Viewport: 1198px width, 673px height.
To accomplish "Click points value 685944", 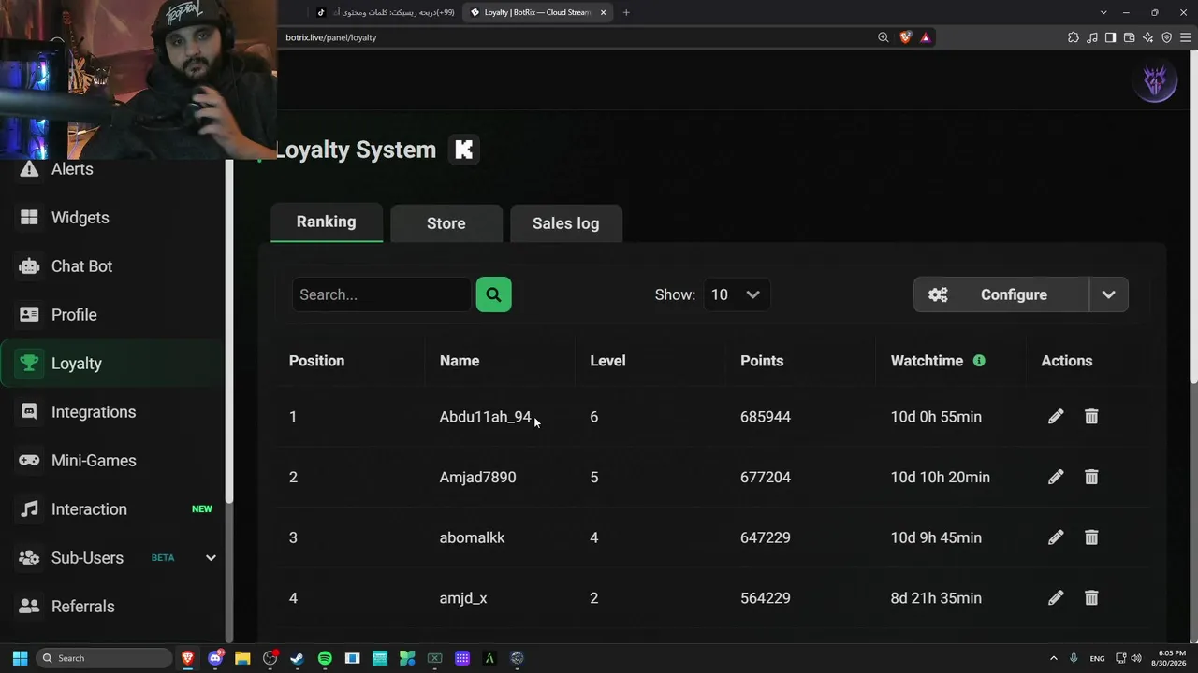I will (x=766, y=417).
